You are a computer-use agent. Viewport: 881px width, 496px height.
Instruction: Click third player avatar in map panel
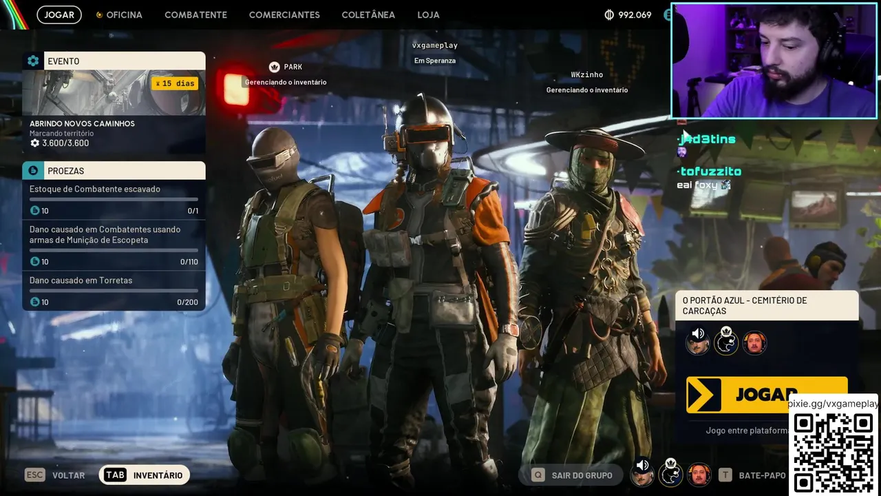tap(754, 342)
